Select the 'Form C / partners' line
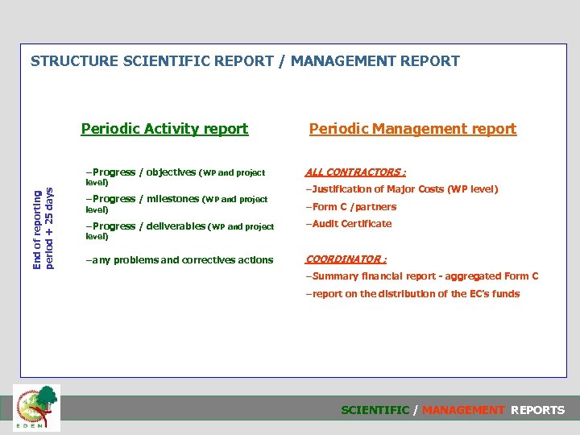This screenshot has height=435, width=580. pyautogui.click(x=351, y=207)
